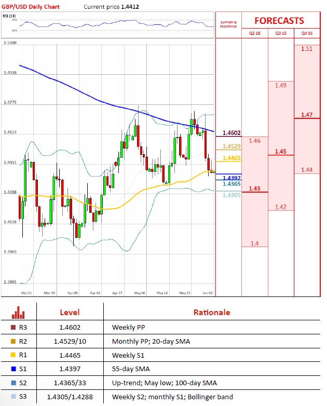The width and height of the screenshot is (327, 406).
Task: Click the Q3 16 forecast high 1.49
Action: [x=281, y=85]
